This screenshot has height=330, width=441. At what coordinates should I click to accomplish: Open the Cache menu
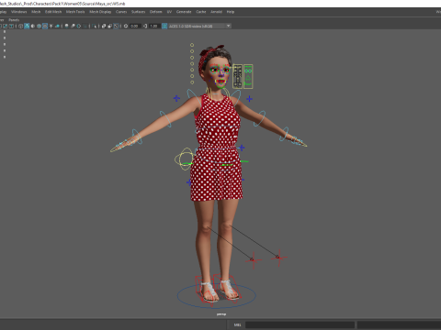coord(201,12)
